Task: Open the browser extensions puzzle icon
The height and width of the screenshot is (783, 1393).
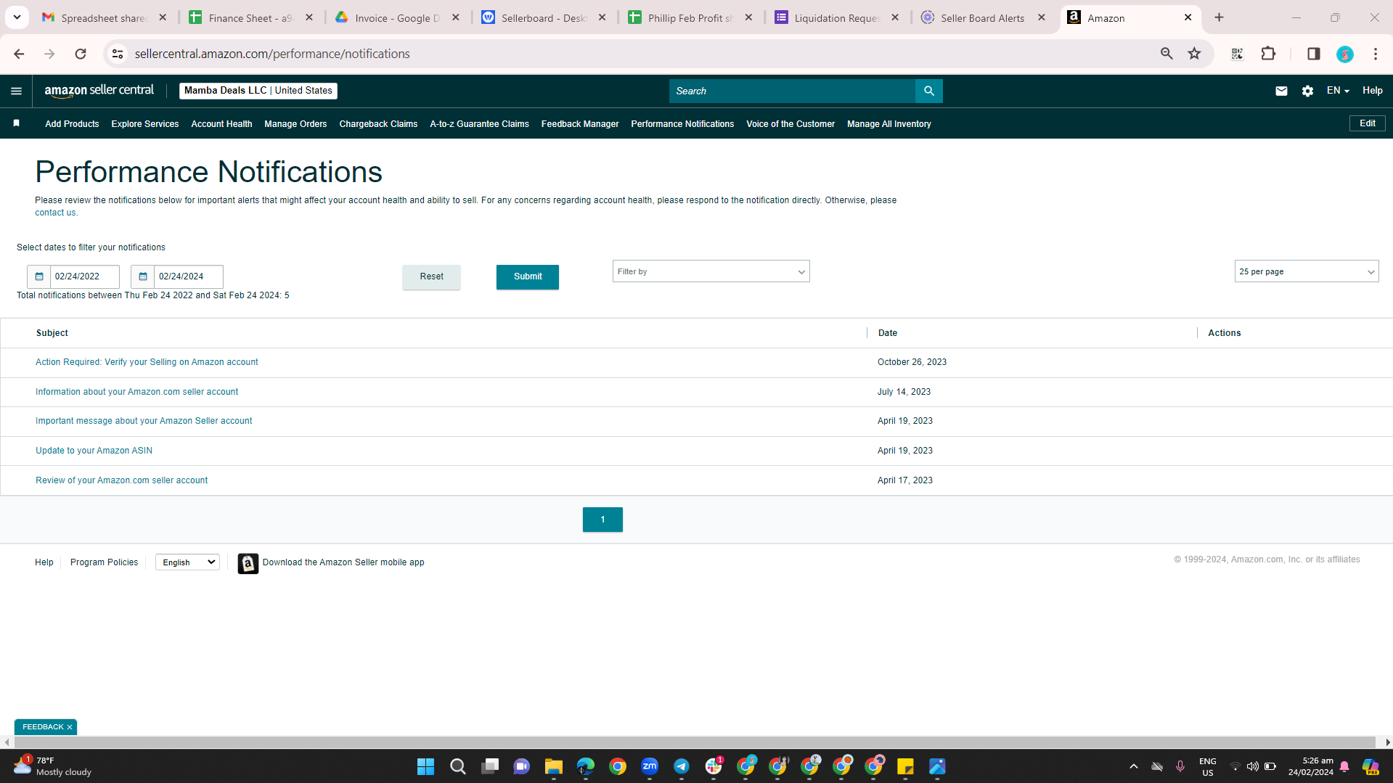Action: point(1268,54)
